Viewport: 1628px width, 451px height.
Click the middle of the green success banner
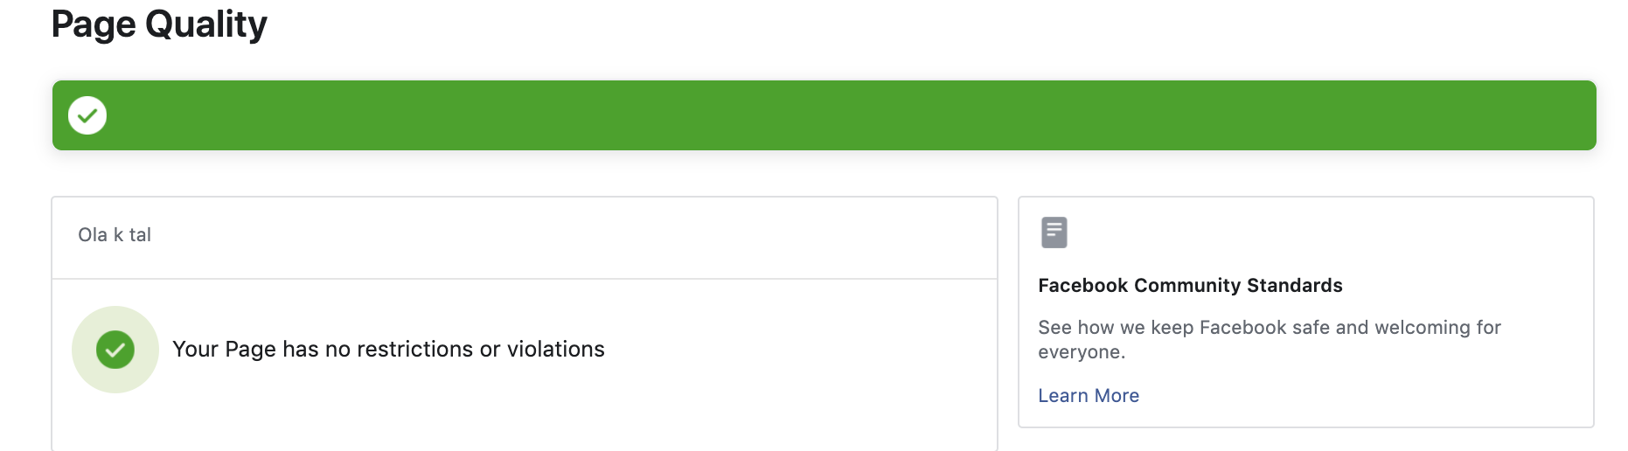coord(824,115)
